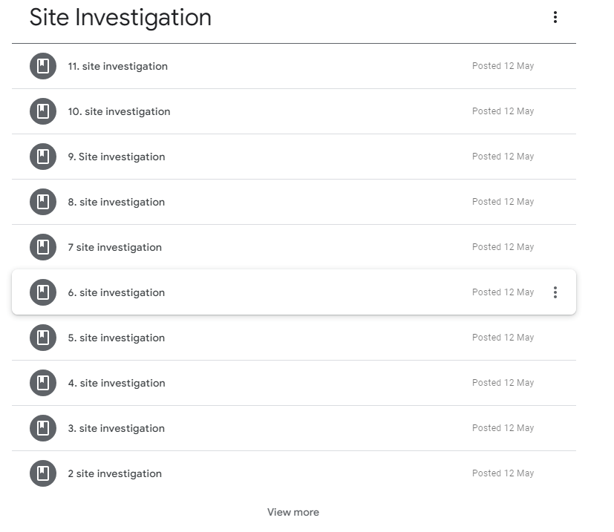Open the 11. site investigation material
Viewport: 614px width, 532px height.
pyautogui.click(x=118, y=66)
